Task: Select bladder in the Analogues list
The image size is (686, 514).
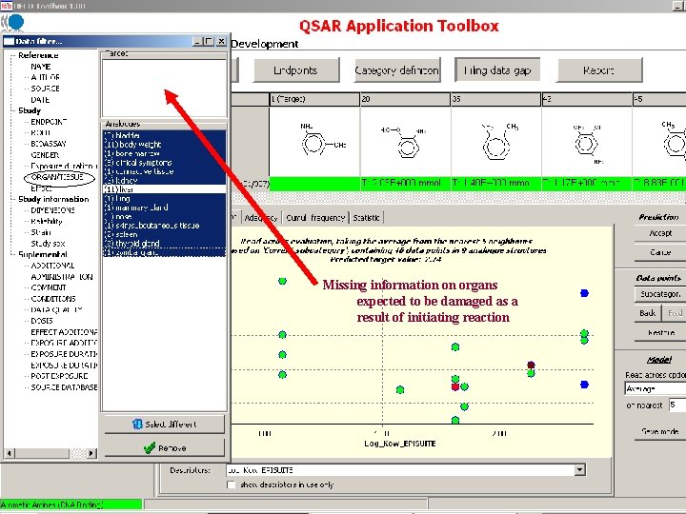Action: click(x=164, y=135)
